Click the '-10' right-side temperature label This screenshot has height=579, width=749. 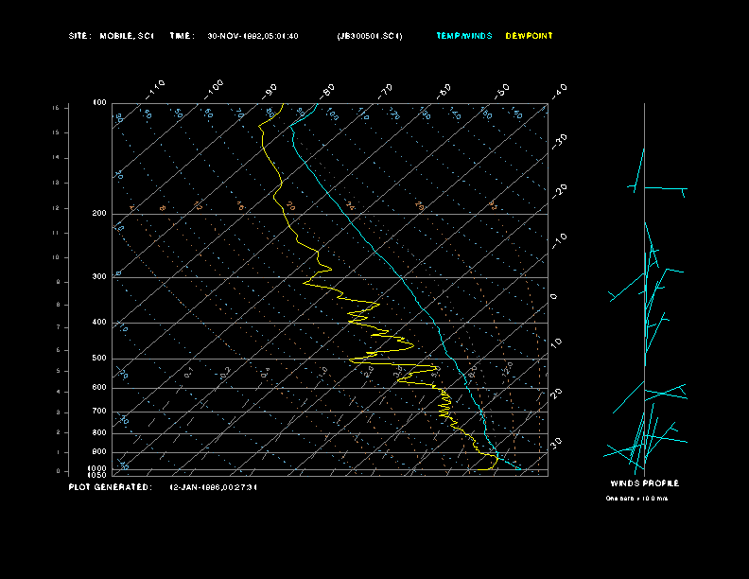(559, 241)
